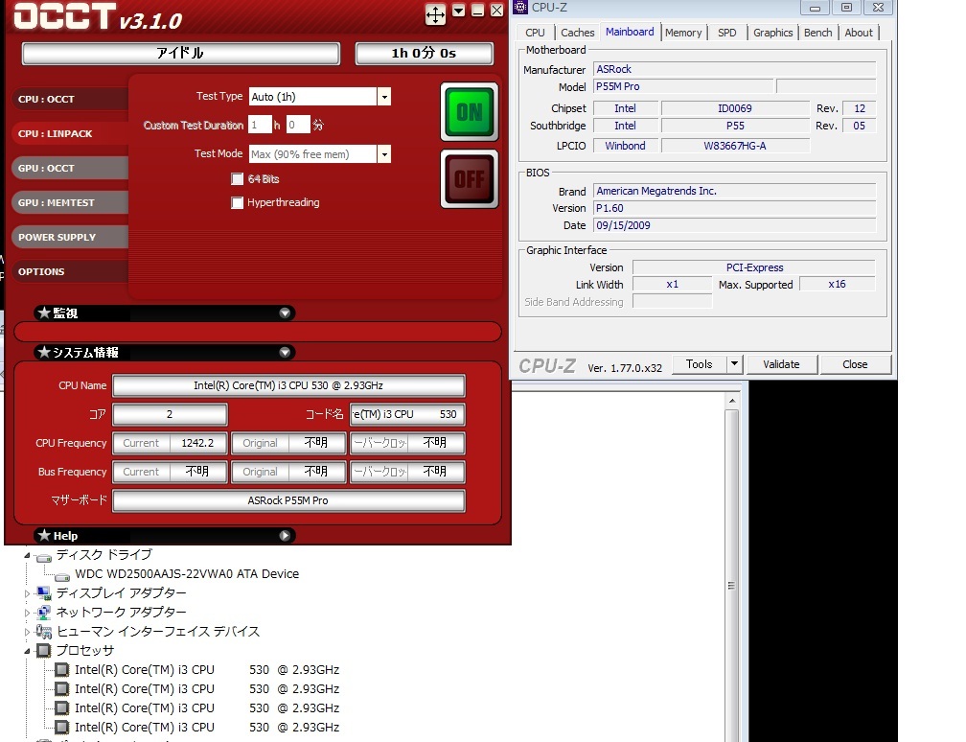
Task: Click the P1.60 BIOS version value
Action: pyautogui.click(x=734, y=208)
